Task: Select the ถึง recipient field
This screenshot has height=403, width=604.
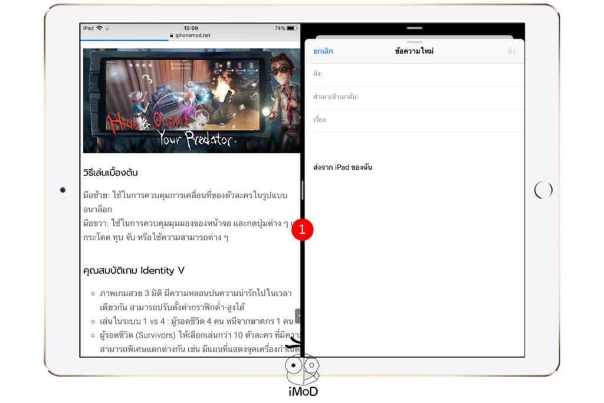Action: pyautogui.click(x=413, y=75)
